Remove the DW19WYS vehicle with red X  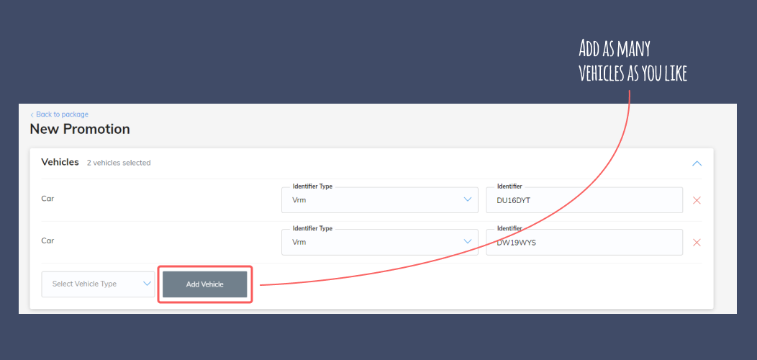point(697,242)
